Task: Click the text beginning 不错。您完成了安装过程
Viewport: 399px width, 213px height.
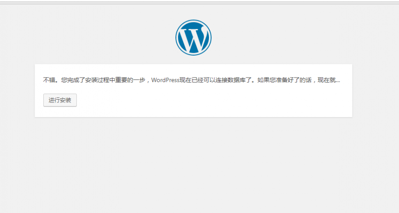Action: pos(191,80)
